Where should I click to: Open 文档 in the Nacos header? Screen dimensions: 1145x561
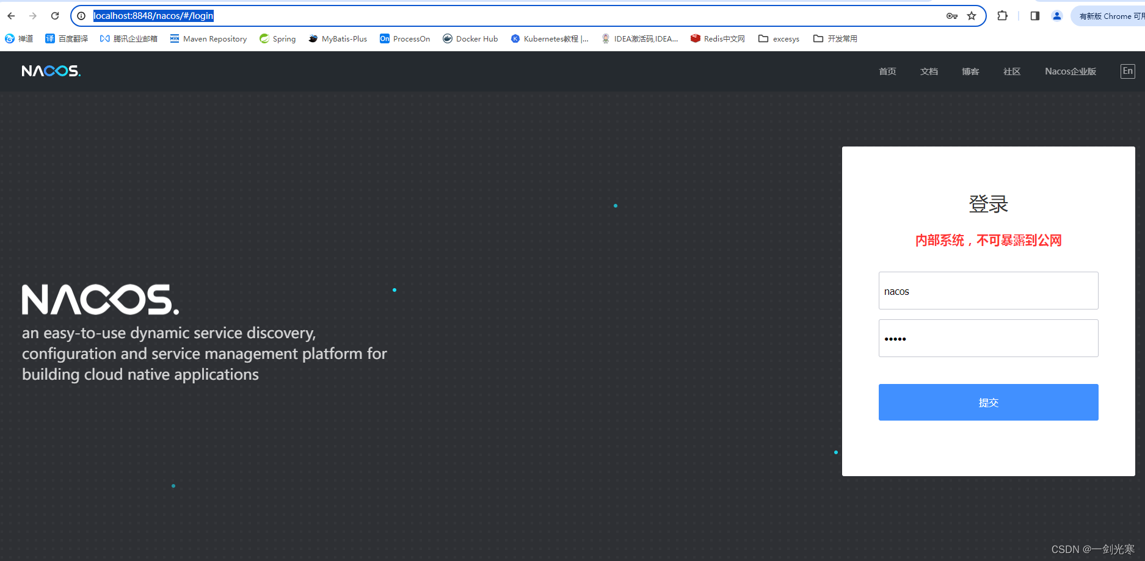(929, 71)
